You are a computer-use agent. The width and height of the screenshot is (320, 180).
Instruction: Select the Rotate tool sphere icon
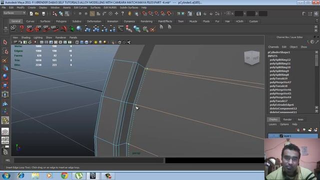tap(5, 77)
